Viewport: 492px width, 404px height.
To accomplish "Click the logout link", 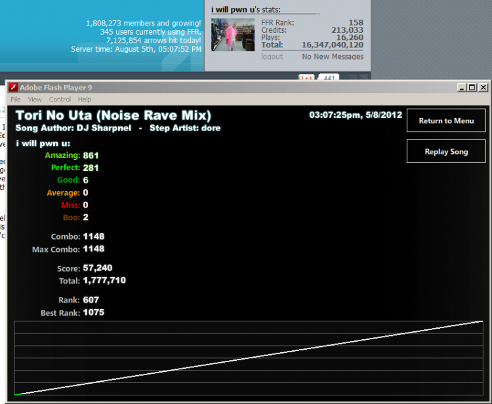I will 272,57.
